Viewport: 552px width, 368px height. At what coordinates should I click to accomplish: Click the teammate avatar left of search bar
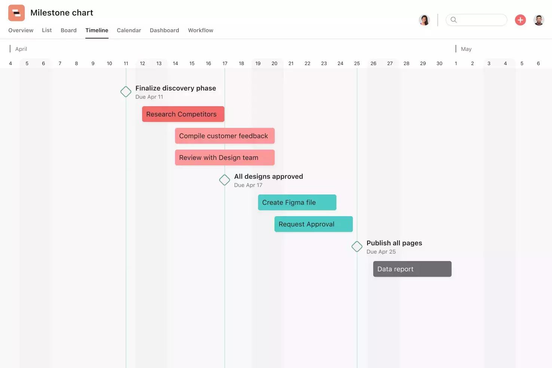(x=424, y=20)
